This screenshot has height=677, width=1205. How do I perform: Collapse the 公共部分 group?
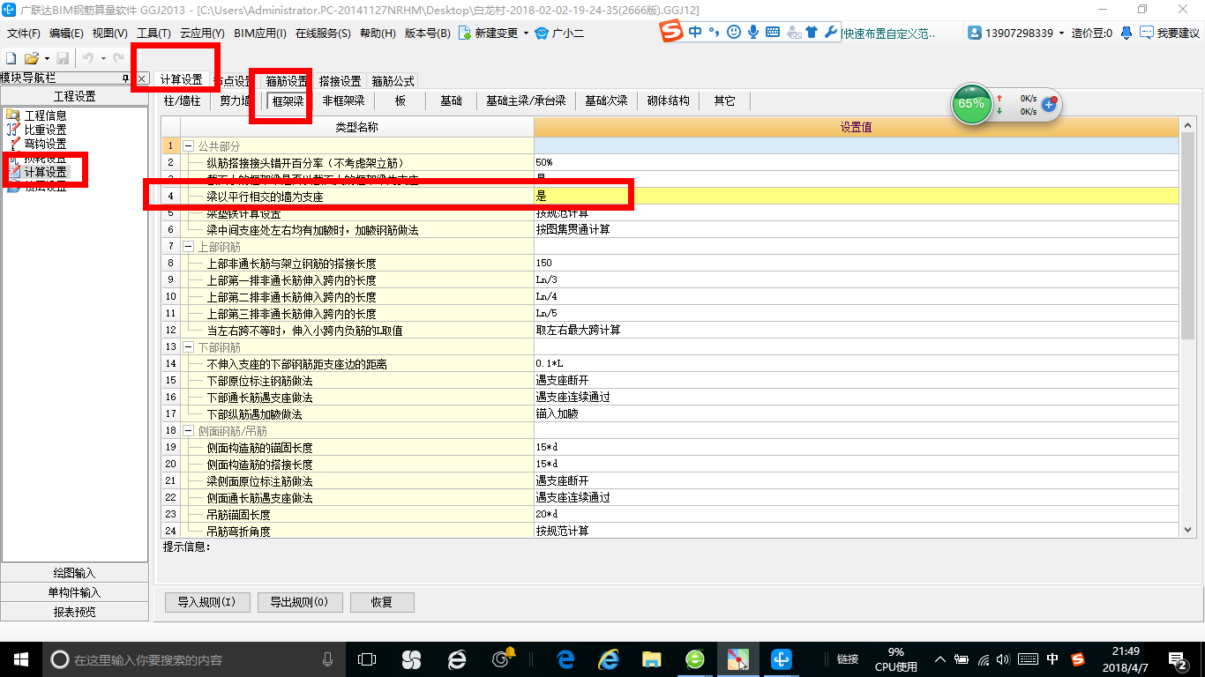(188, 145)
